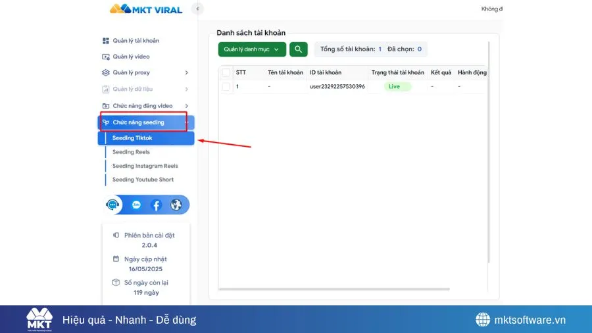The height and width of the screenshot is (333, 592).
Task: Open the website globe icon
Action: coord(176,205)
